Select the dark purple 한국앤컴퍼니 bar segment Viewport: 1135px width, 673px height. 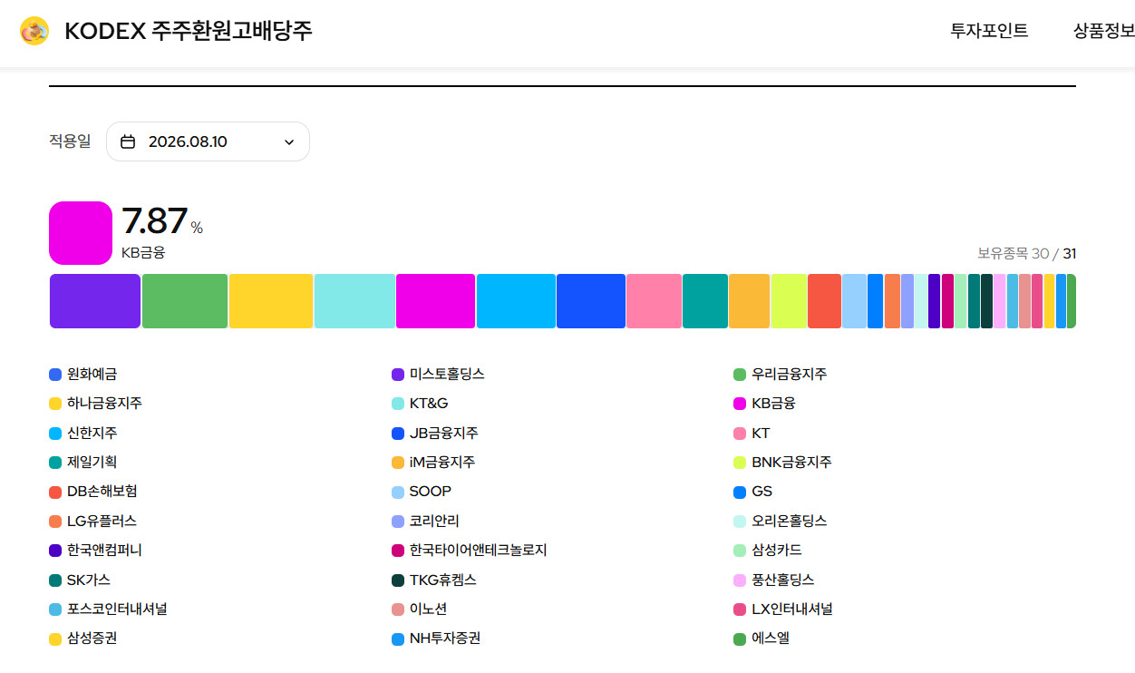point(934,301)
